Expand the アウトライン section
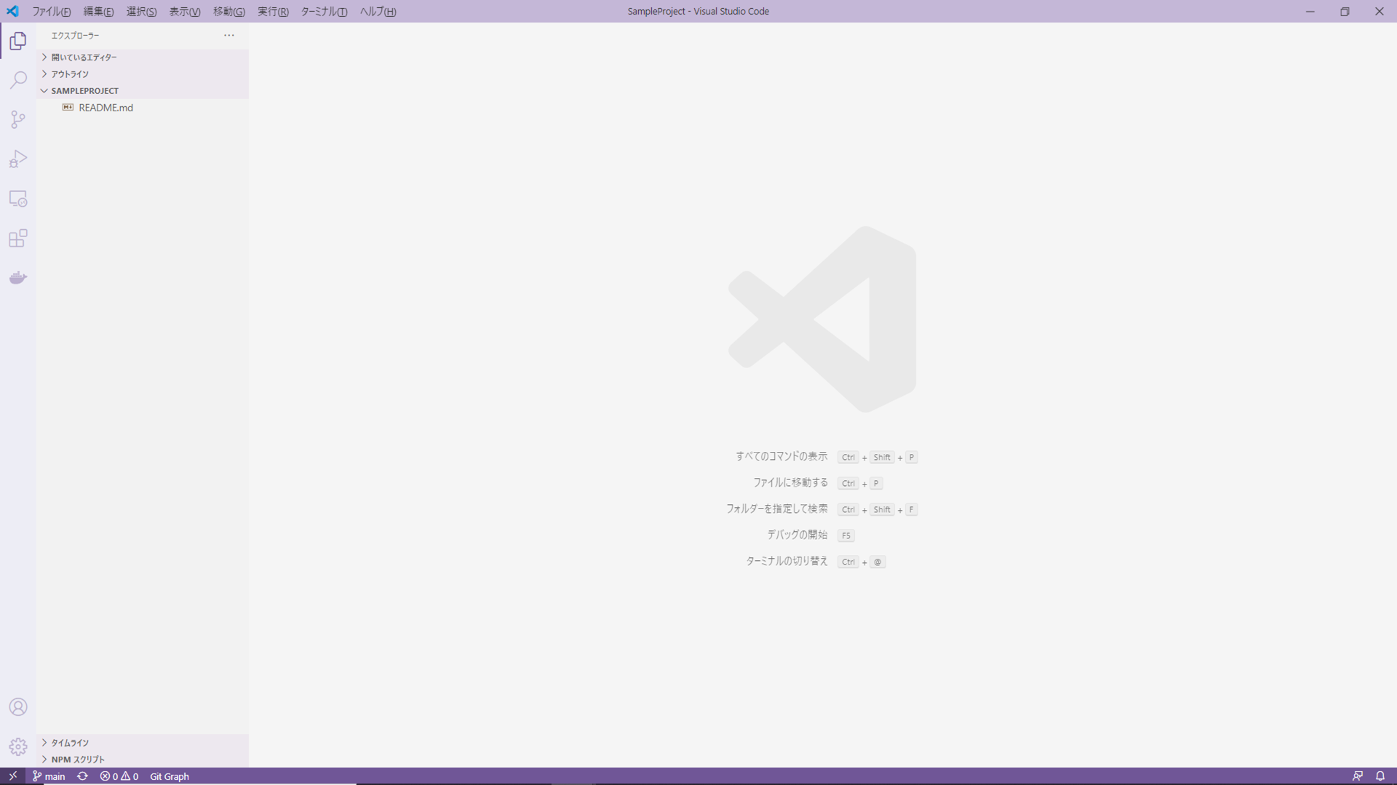1397x785 pixels. 143,74
